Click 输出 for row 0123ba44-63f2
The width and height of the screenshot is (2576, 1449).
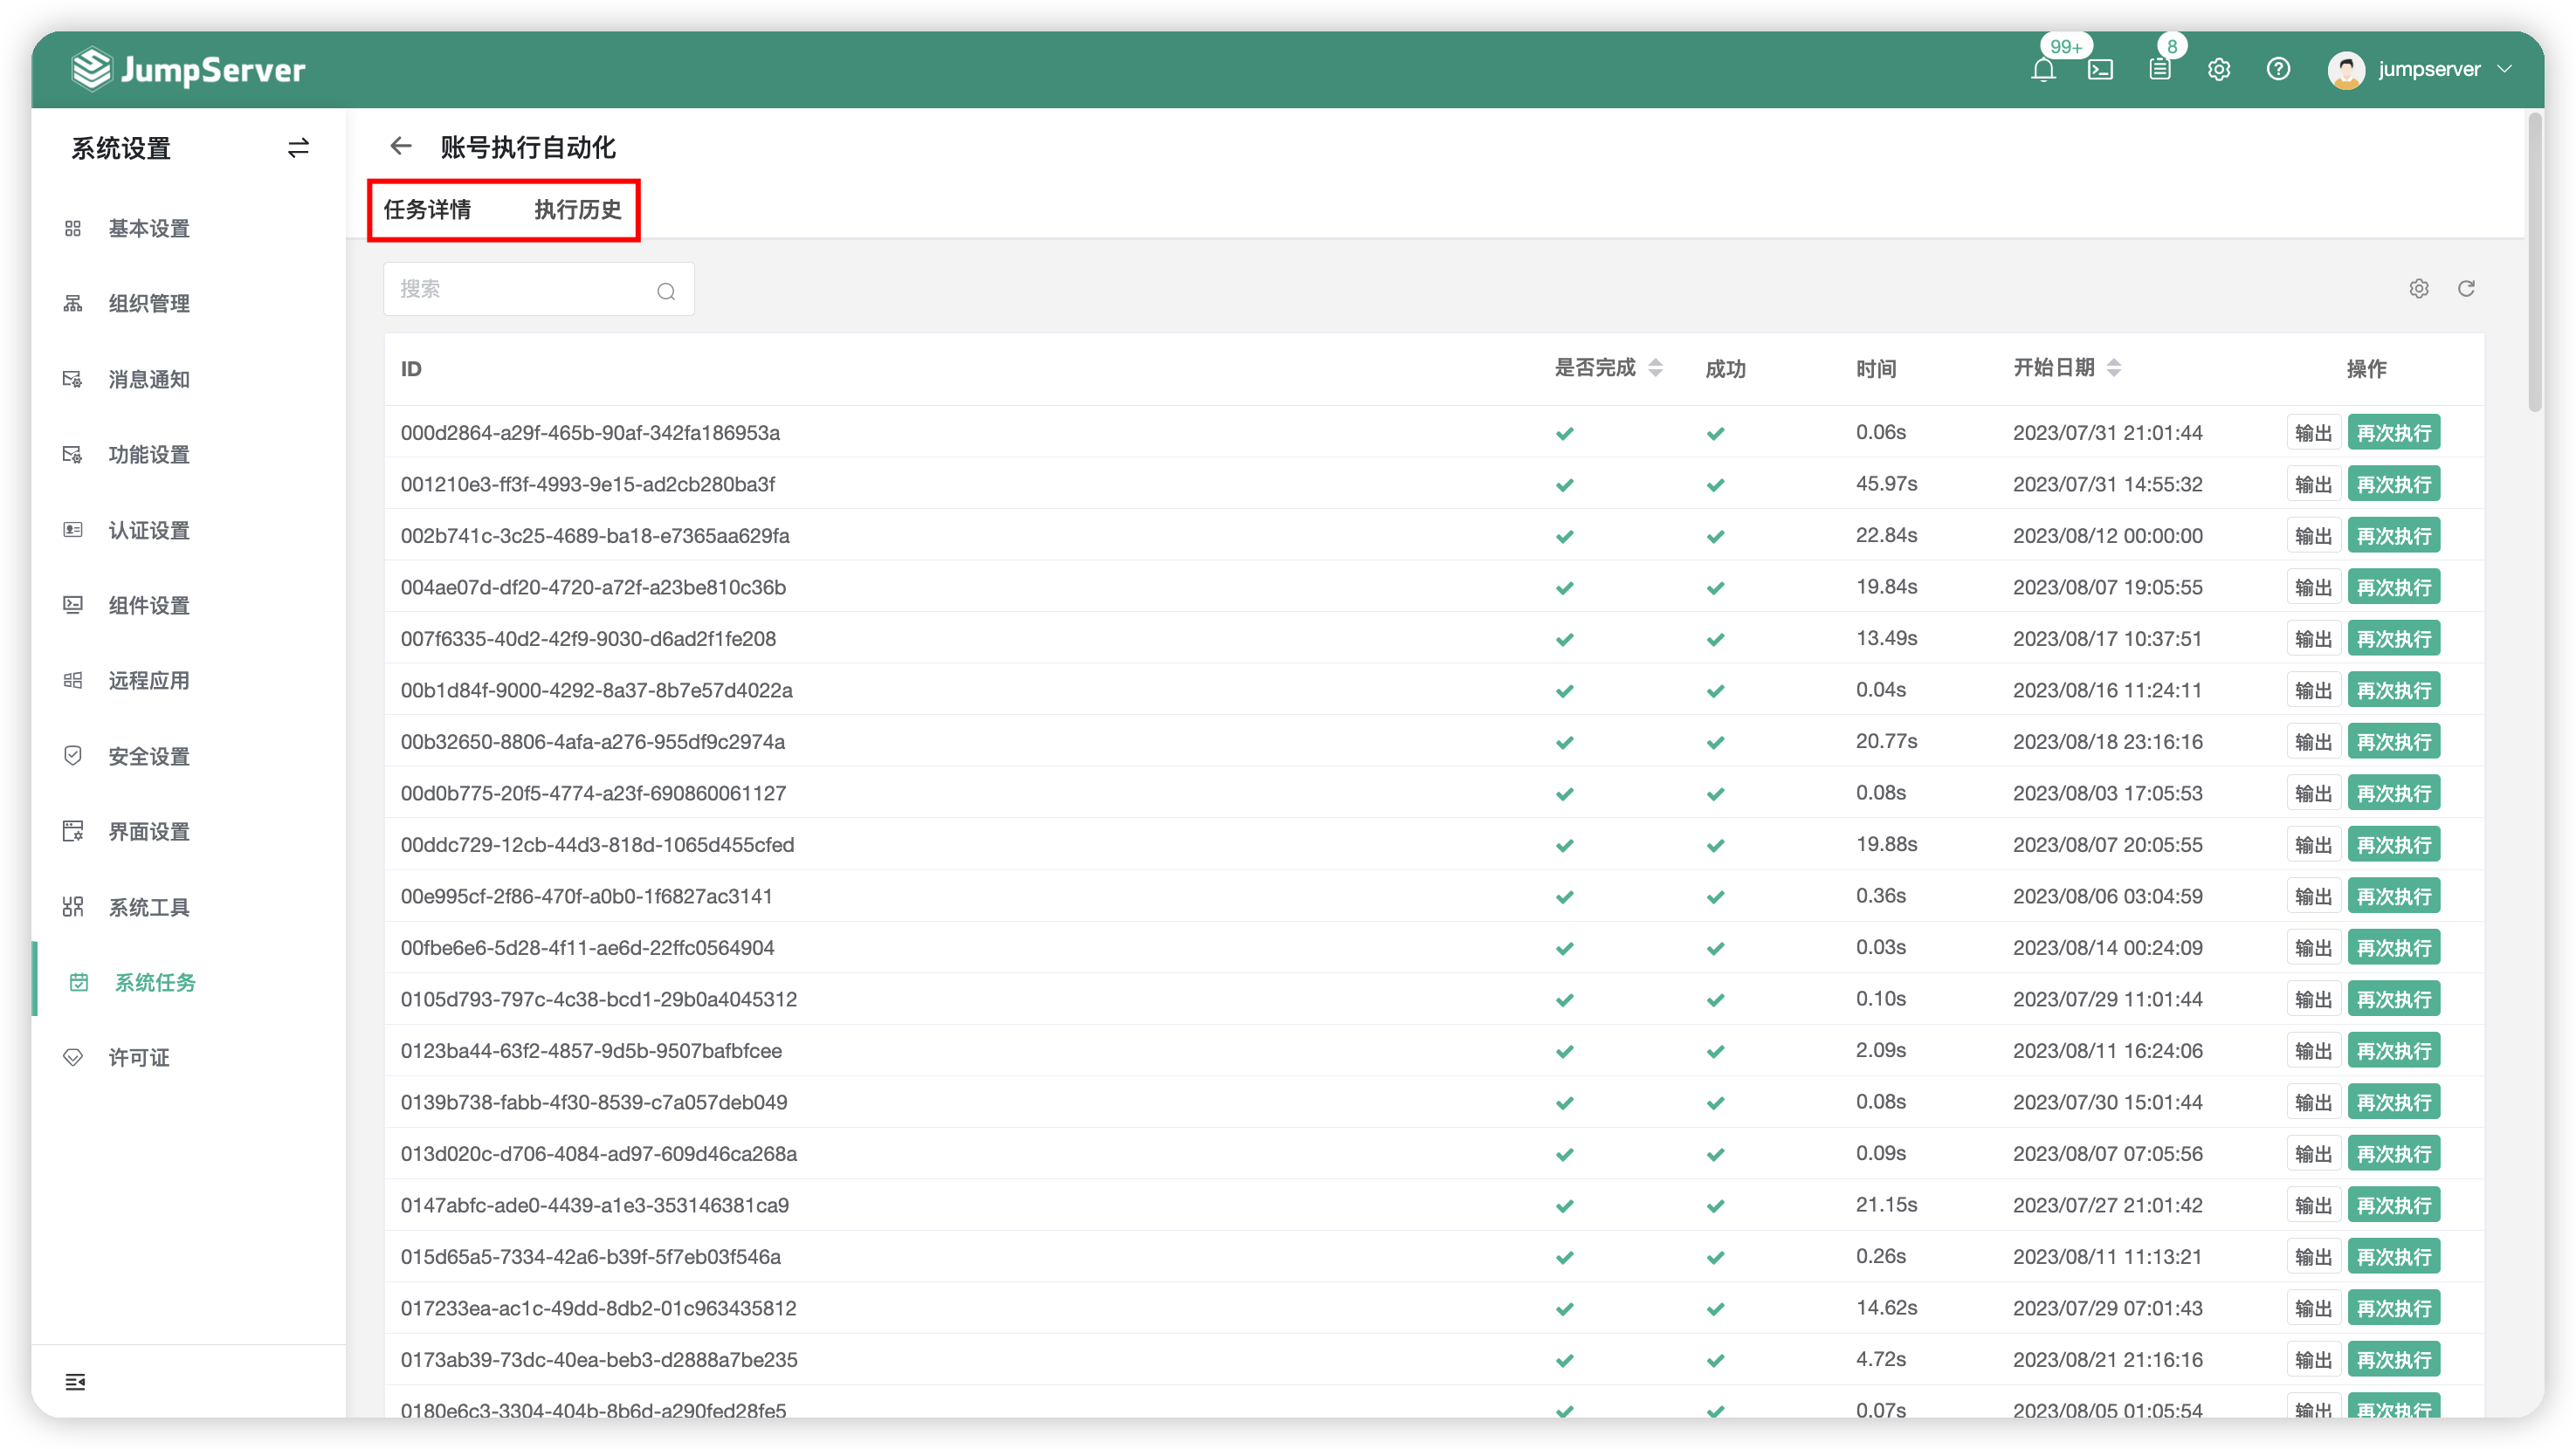[2313, 1051]
